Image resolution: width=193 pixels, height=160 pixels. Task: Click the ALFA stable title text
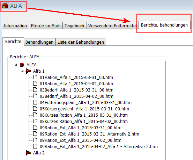pyautogui.click(x=16, y=6)
